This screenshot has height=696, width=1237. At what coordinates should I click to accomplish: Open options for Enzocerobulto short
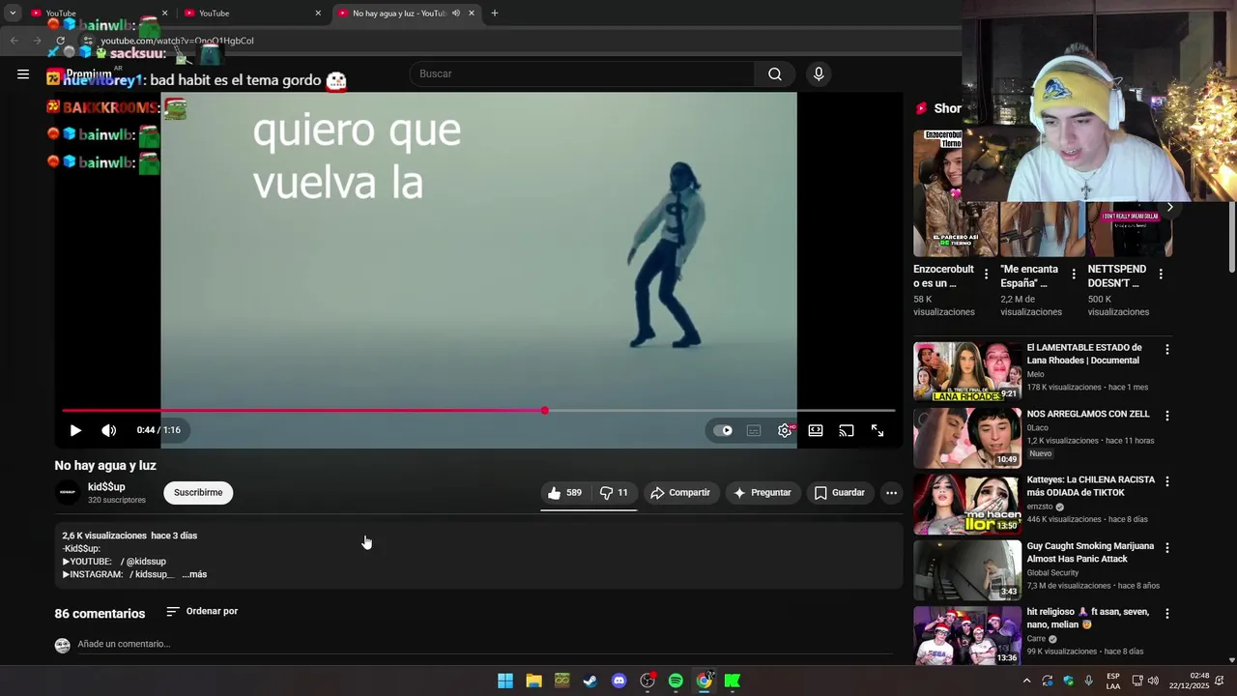pos(986,275)
